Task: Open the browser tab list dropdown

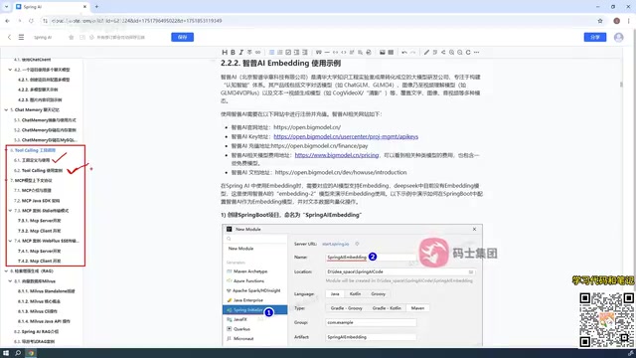Action: [x=6, y=7]
